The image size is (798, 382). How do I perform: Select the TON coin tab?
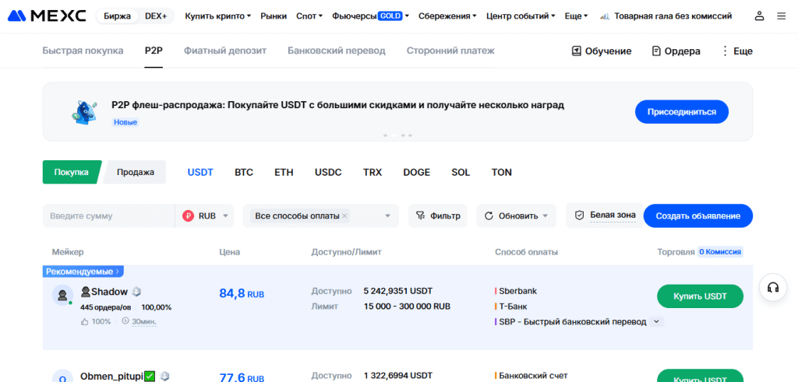pos(502,172)
